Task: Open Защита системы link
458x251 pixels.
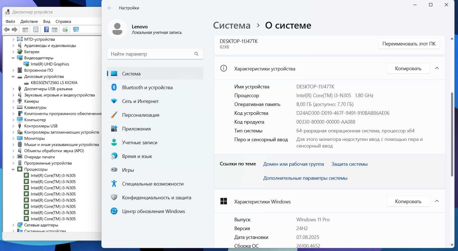Action: click(349, 164)
